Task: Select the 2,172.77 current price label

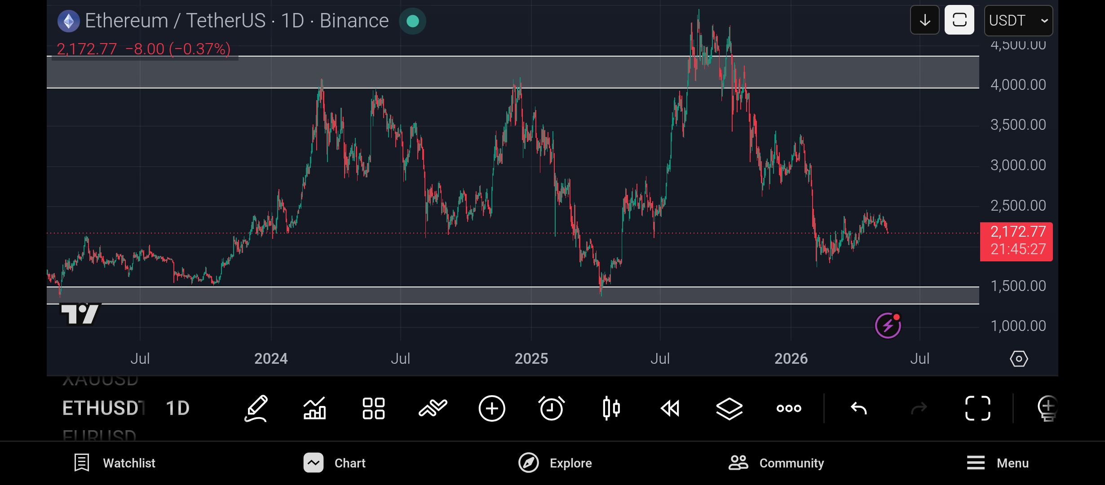Action: tap(1017, 241)
